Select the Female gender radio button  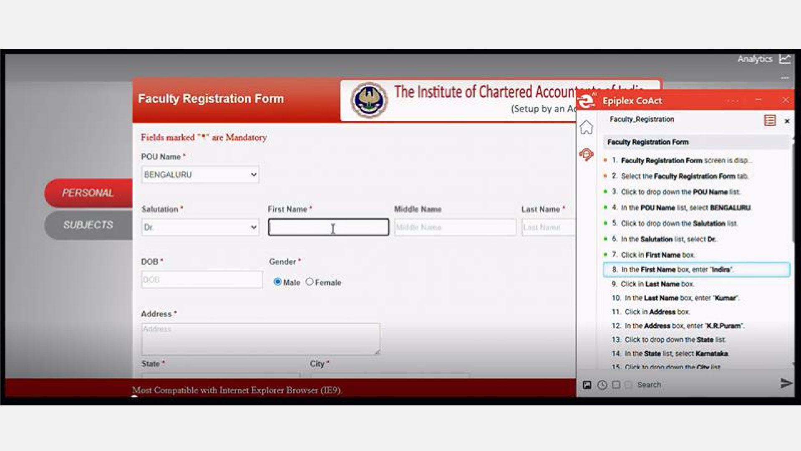(x=310, y=282)
